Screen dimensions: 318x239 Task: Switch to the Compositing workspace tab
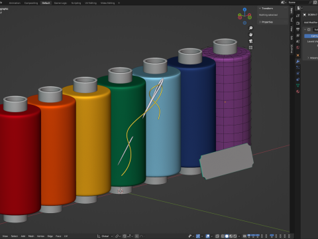click(31, 3)
